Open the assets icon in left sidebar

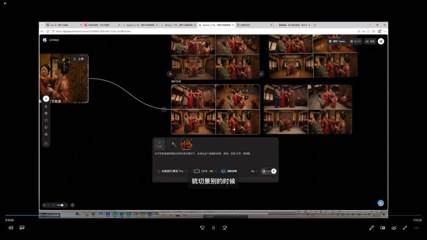coord(46,106)
